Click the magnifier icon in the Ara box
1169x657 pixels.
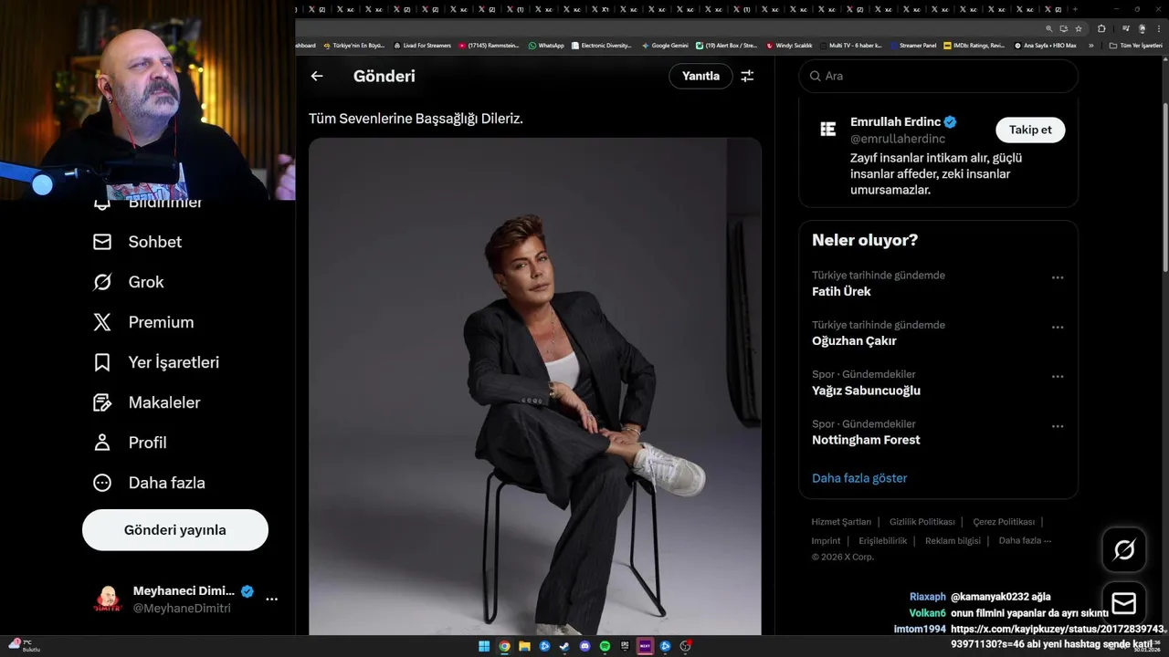[815, 76]
